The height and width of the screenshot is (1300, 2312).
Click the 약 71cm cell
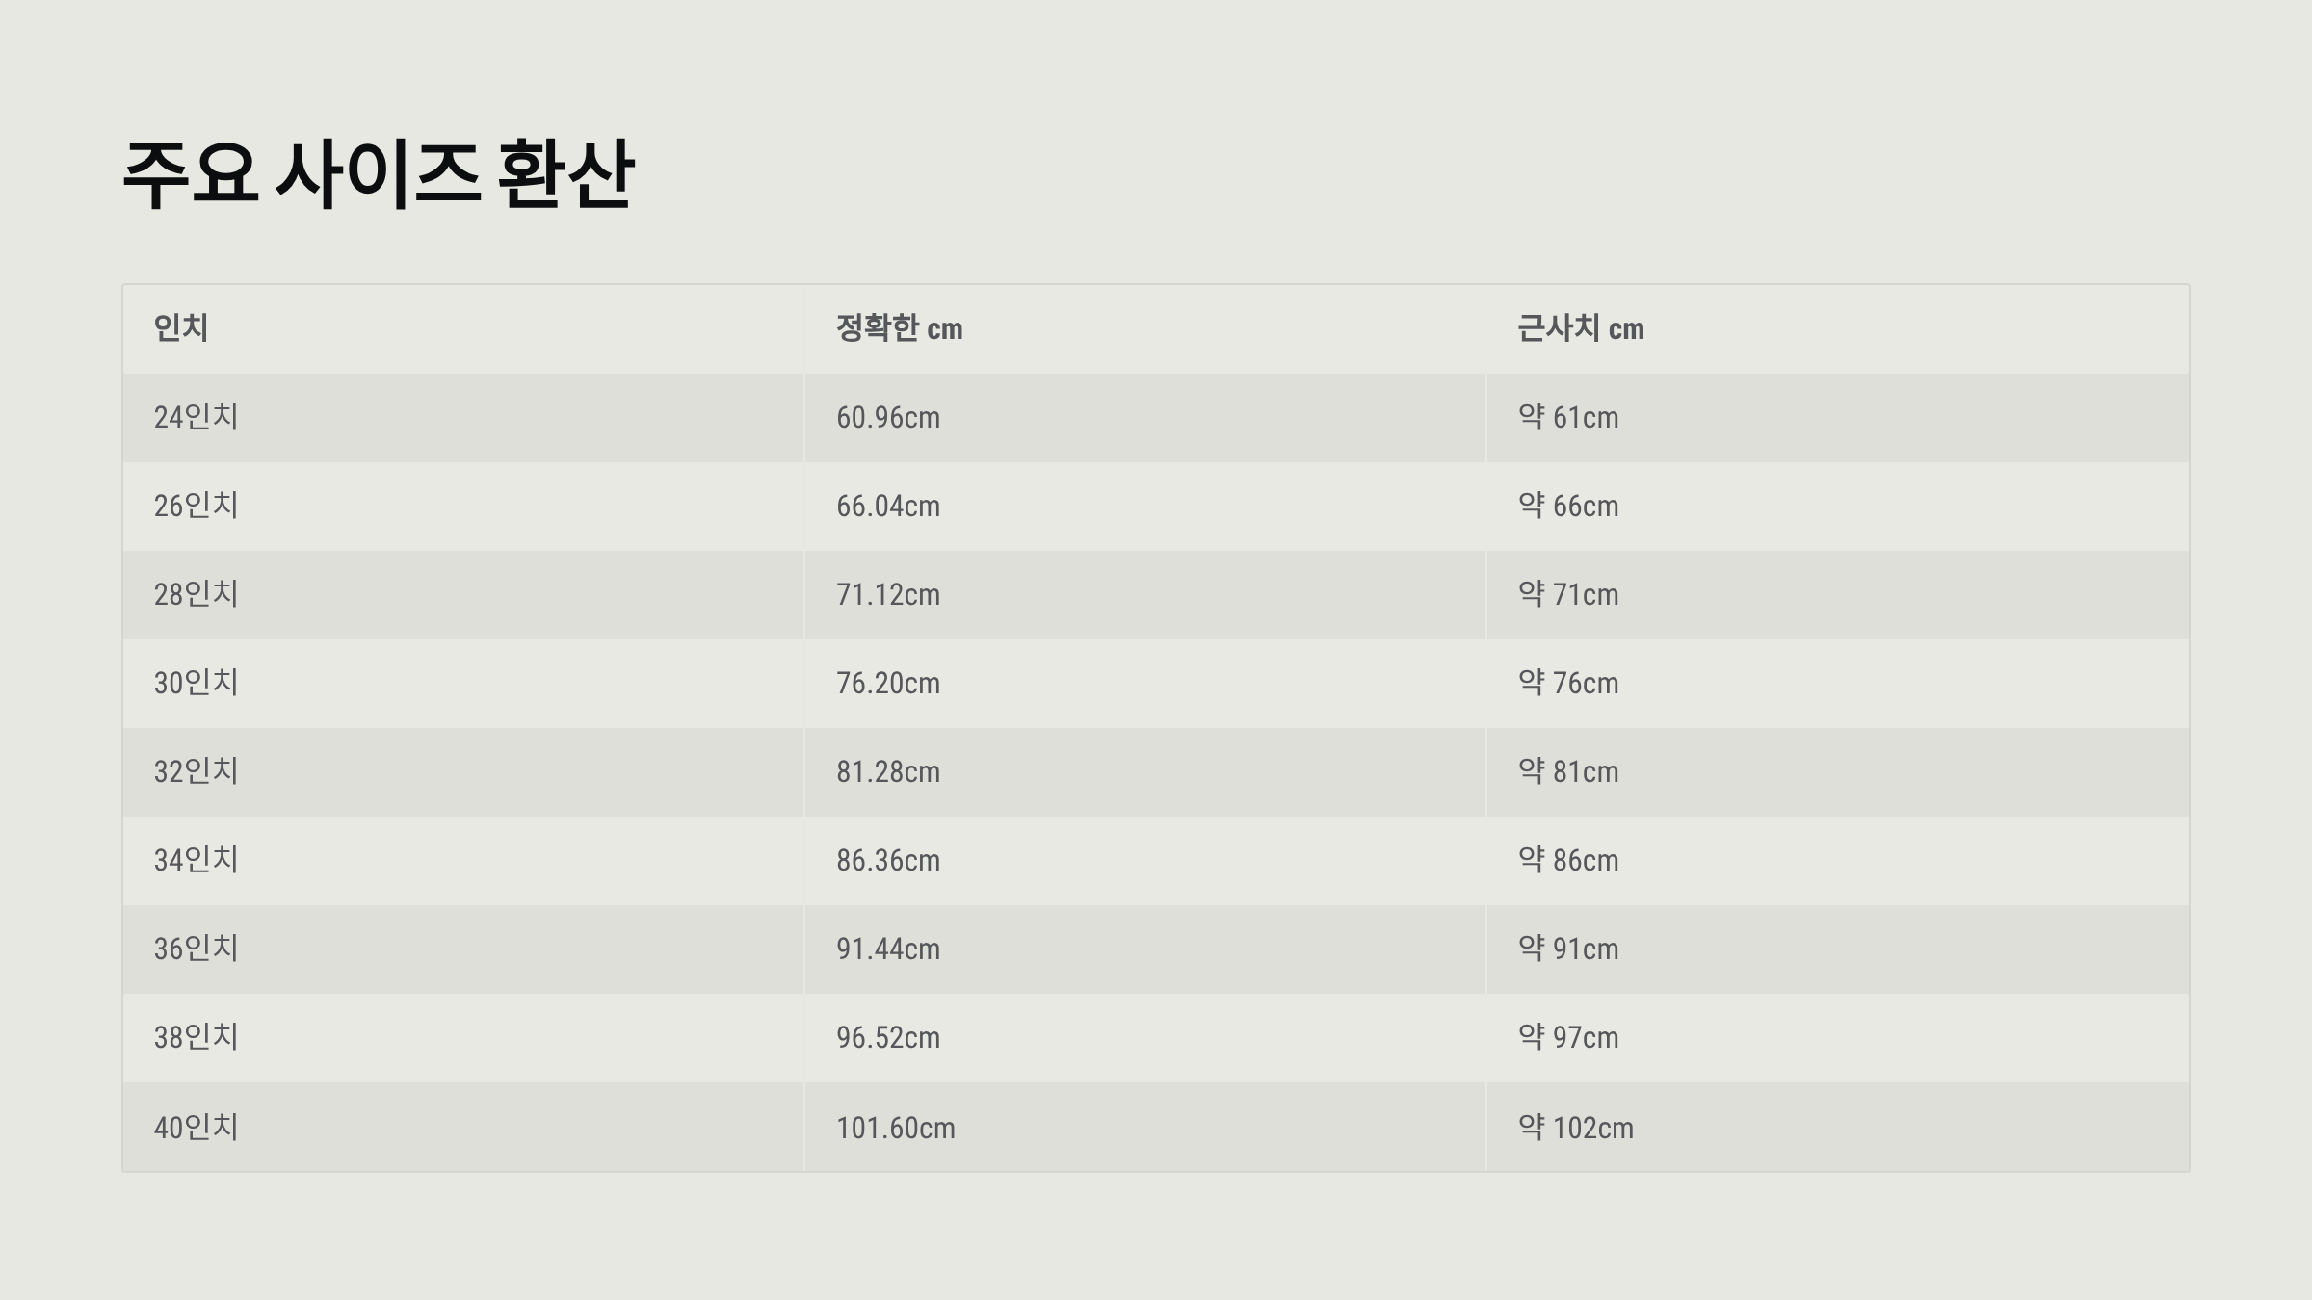[x=1568, y=594]
